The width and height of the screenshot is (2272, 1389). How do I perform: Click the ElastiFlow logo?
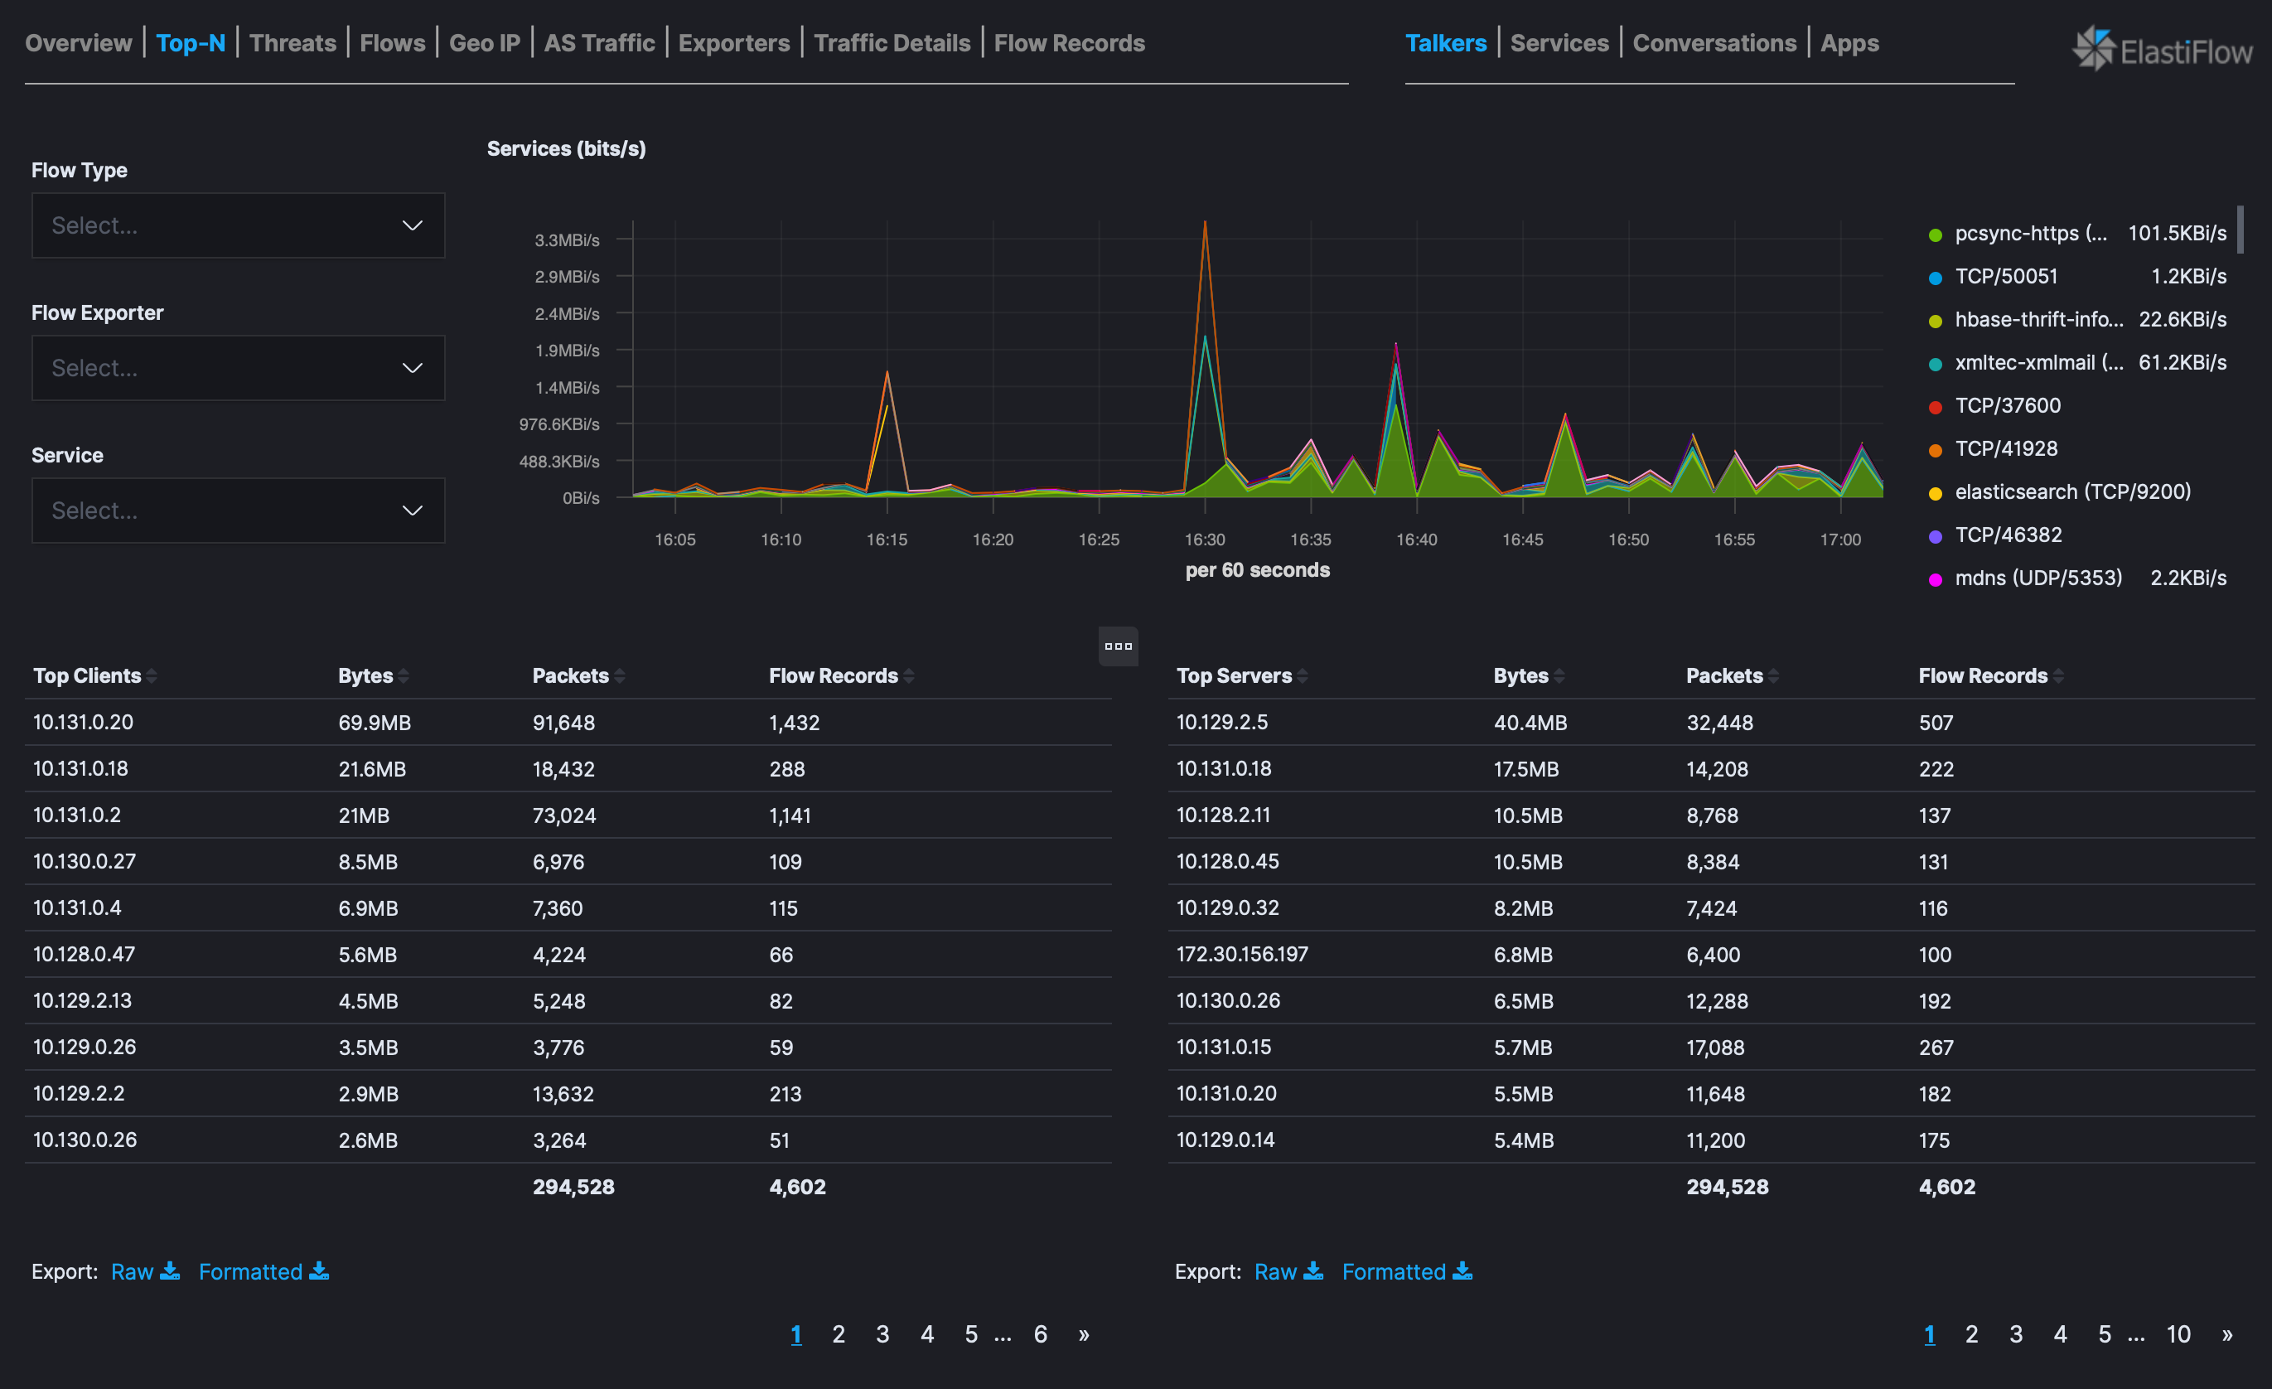point(2163,49)
